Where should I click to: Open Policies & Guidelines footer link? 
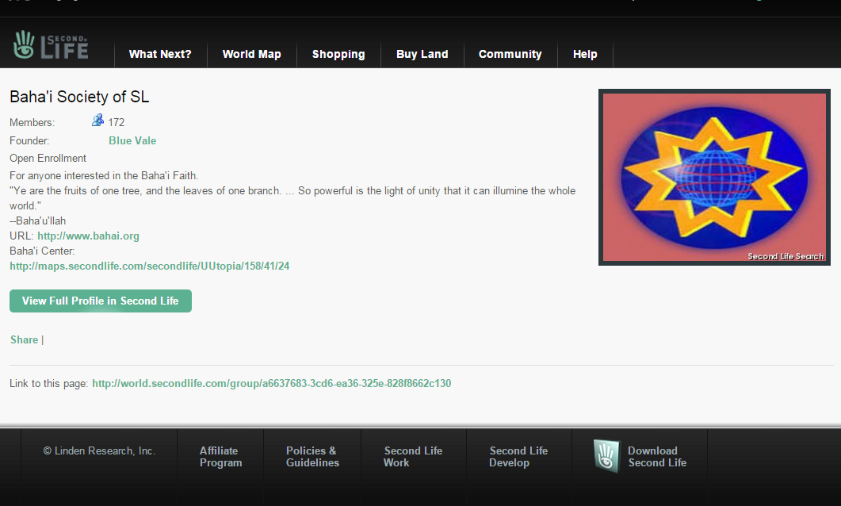point(312,457)
